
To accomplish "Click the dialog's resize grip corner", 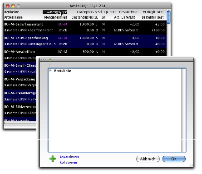I will click(192, 165).
